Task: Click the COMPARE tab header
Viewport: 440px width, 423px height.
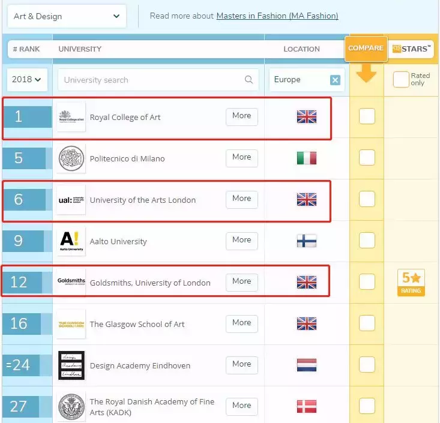Action: (366, 48)
